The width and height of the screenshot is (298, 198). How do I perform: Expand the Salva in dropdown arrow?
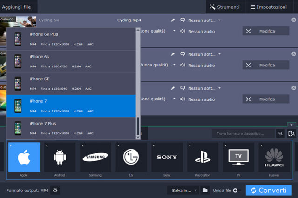[196, 190]
